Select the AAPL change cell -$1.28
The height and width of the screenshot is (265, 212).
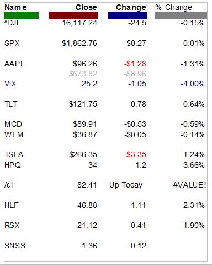pyautogui.click(x=135, y=64)
